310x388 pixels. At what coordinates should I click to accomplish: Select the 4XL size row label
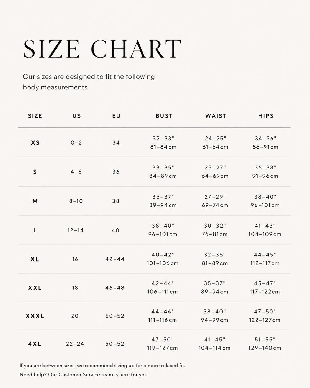35,344
